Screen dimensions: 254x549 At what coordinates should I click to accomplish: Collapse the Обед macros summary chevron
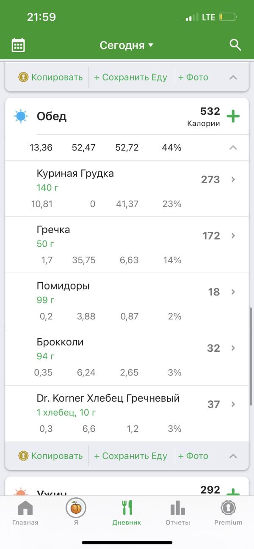click(233, 148)
